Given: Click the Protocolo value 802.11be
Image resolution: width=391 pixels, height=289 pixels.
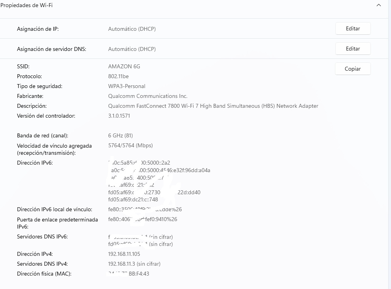Looking at the screenshot, I should [x=118, y=77].
